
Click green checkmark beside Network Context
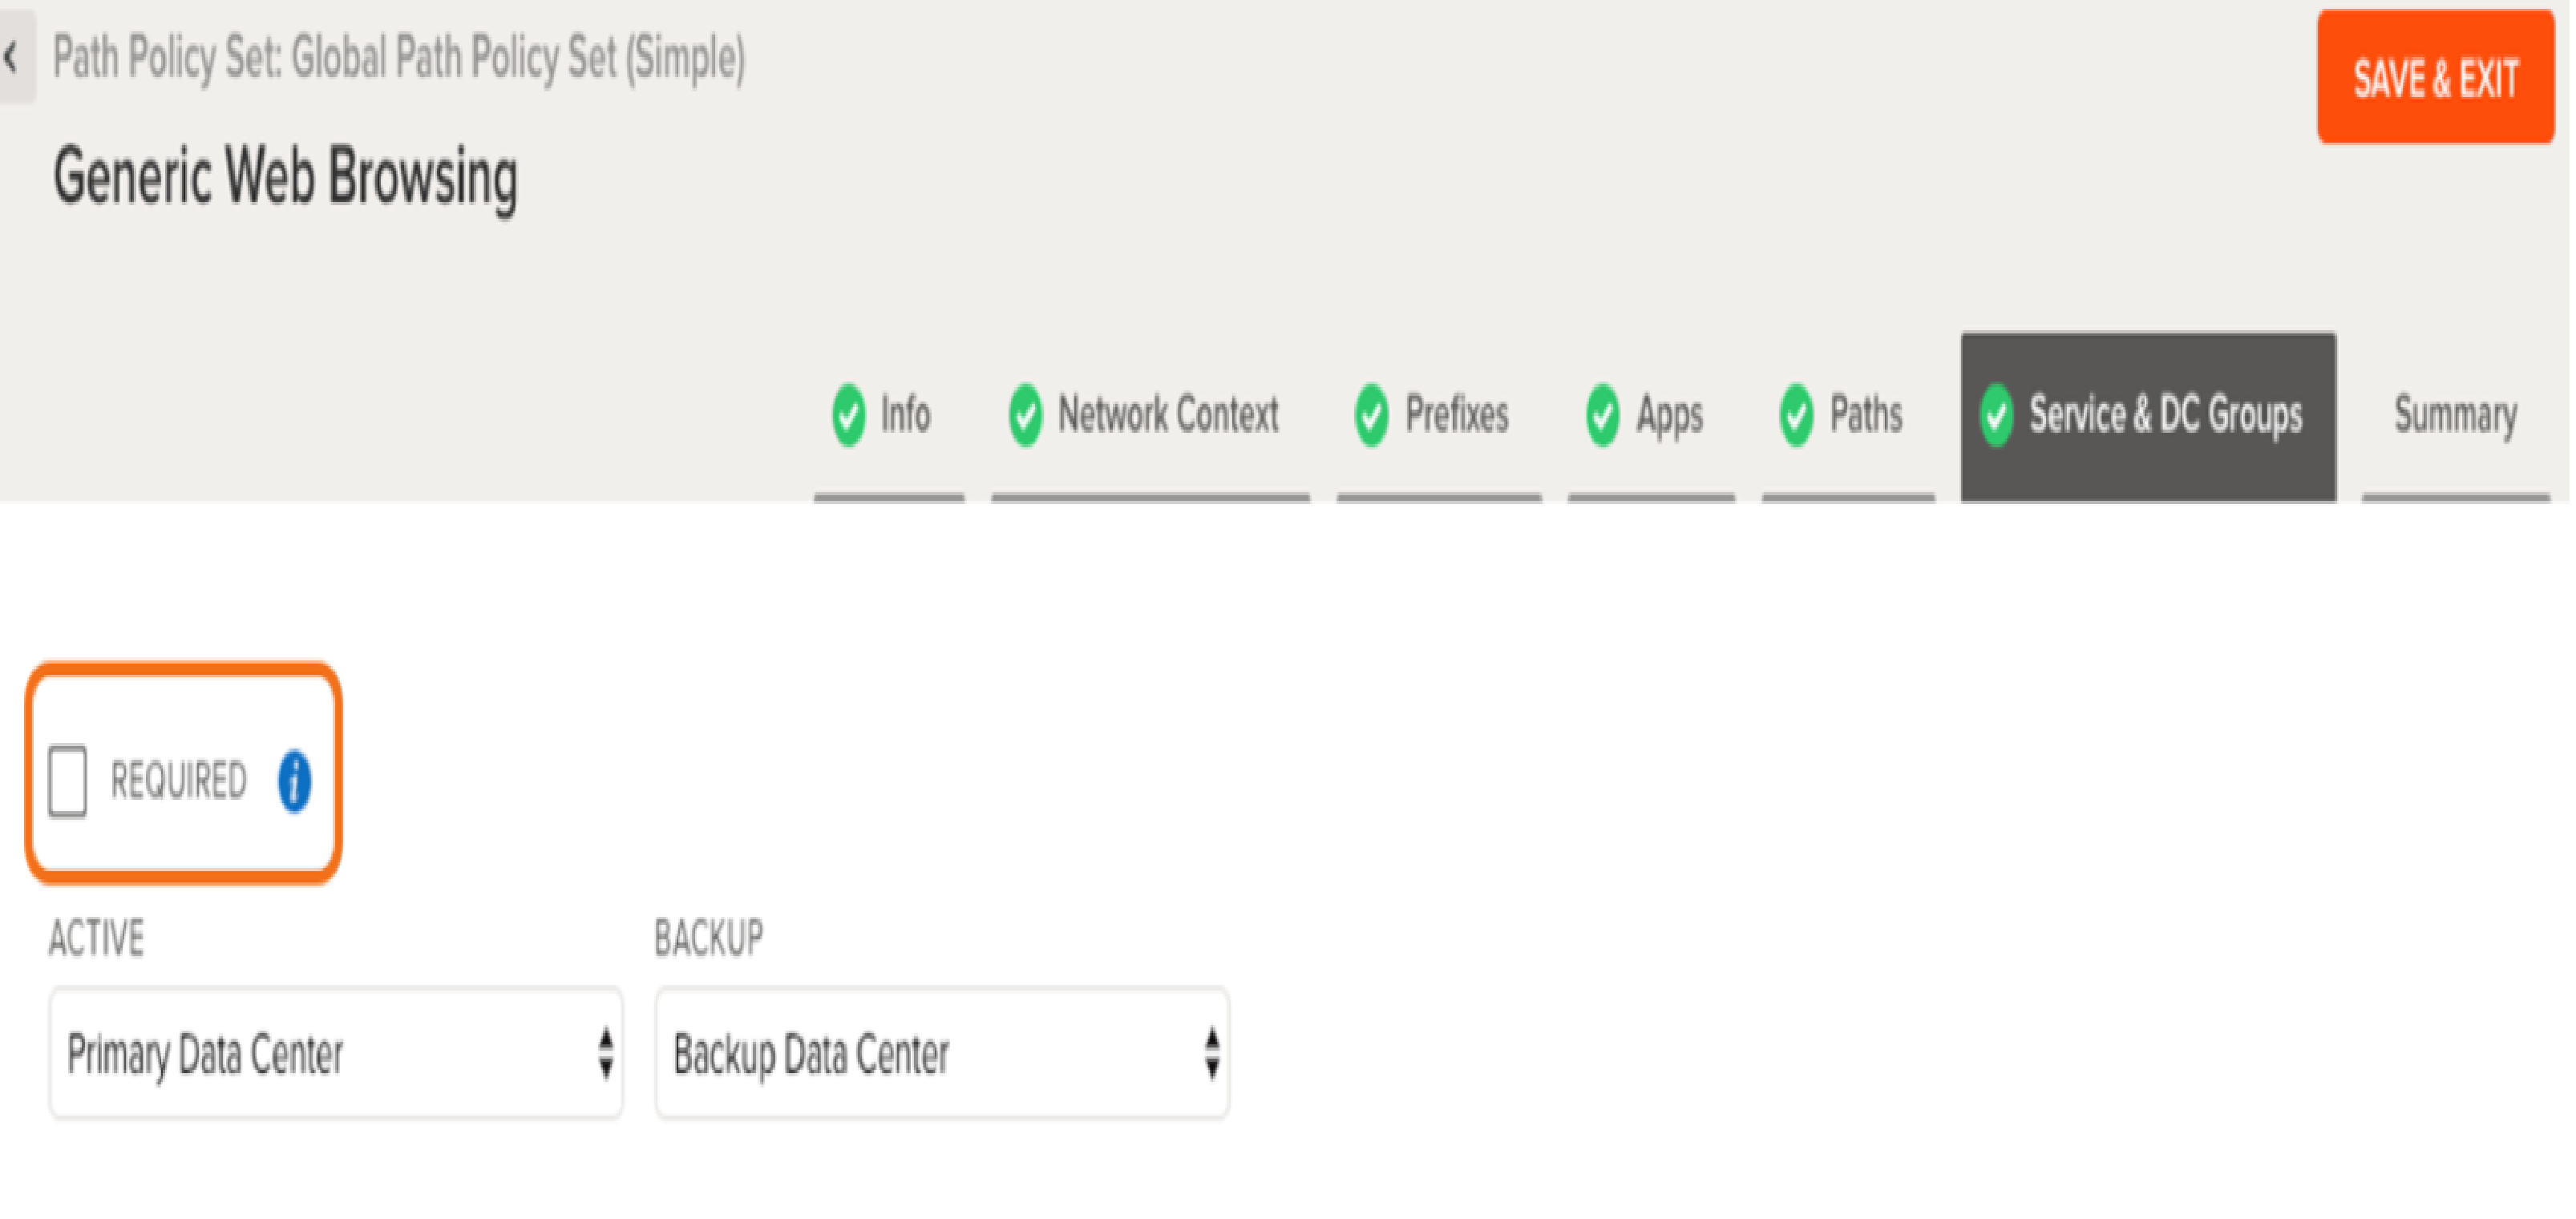pyautogui.click(x=1025, y=415)
